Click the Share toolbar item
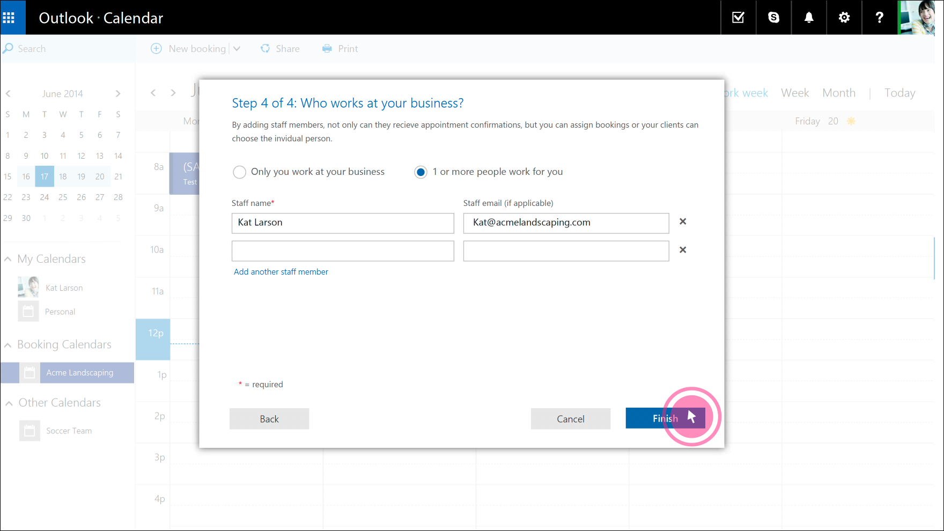This screenshot has width=944, height=531. [280, 49]
